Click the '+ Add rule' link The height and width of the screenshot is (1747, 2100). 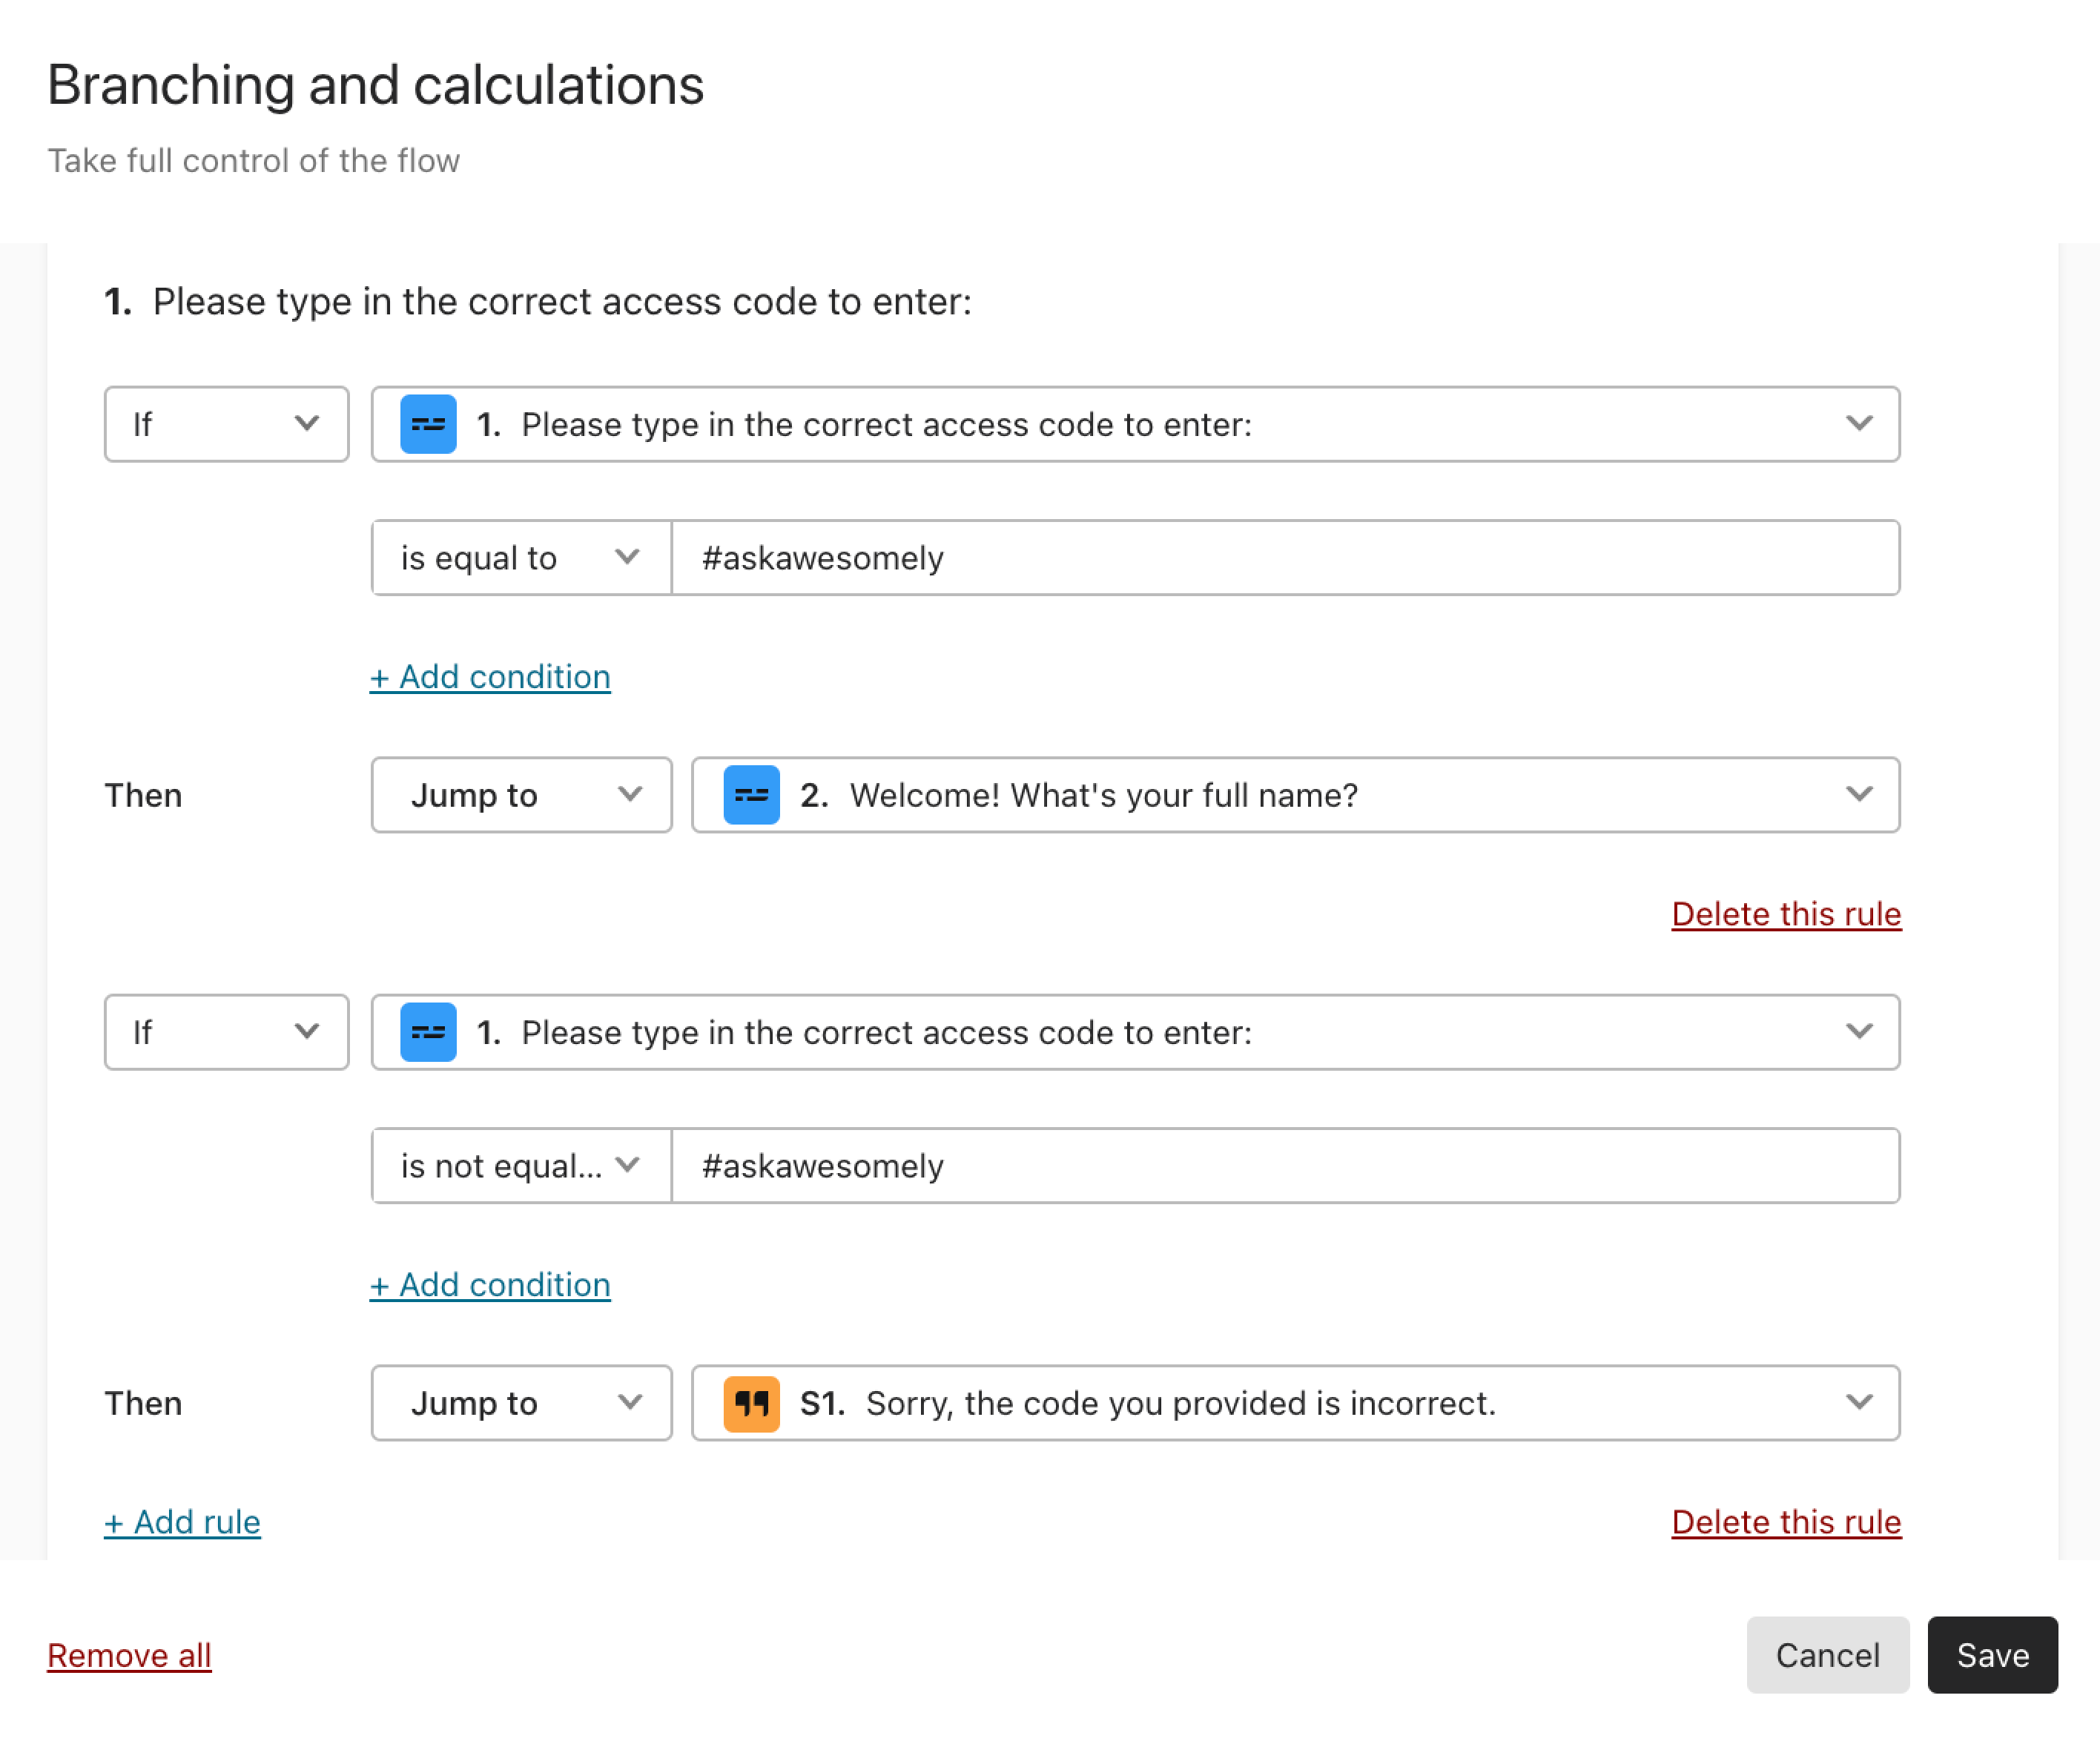click(x=182, y=1522)
